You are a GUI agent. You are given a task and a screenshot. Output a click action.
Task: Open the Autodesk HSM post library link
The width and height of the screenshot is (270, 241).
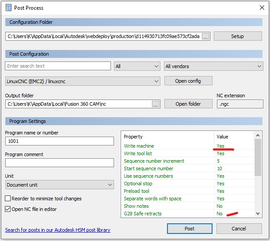point(57,230)
